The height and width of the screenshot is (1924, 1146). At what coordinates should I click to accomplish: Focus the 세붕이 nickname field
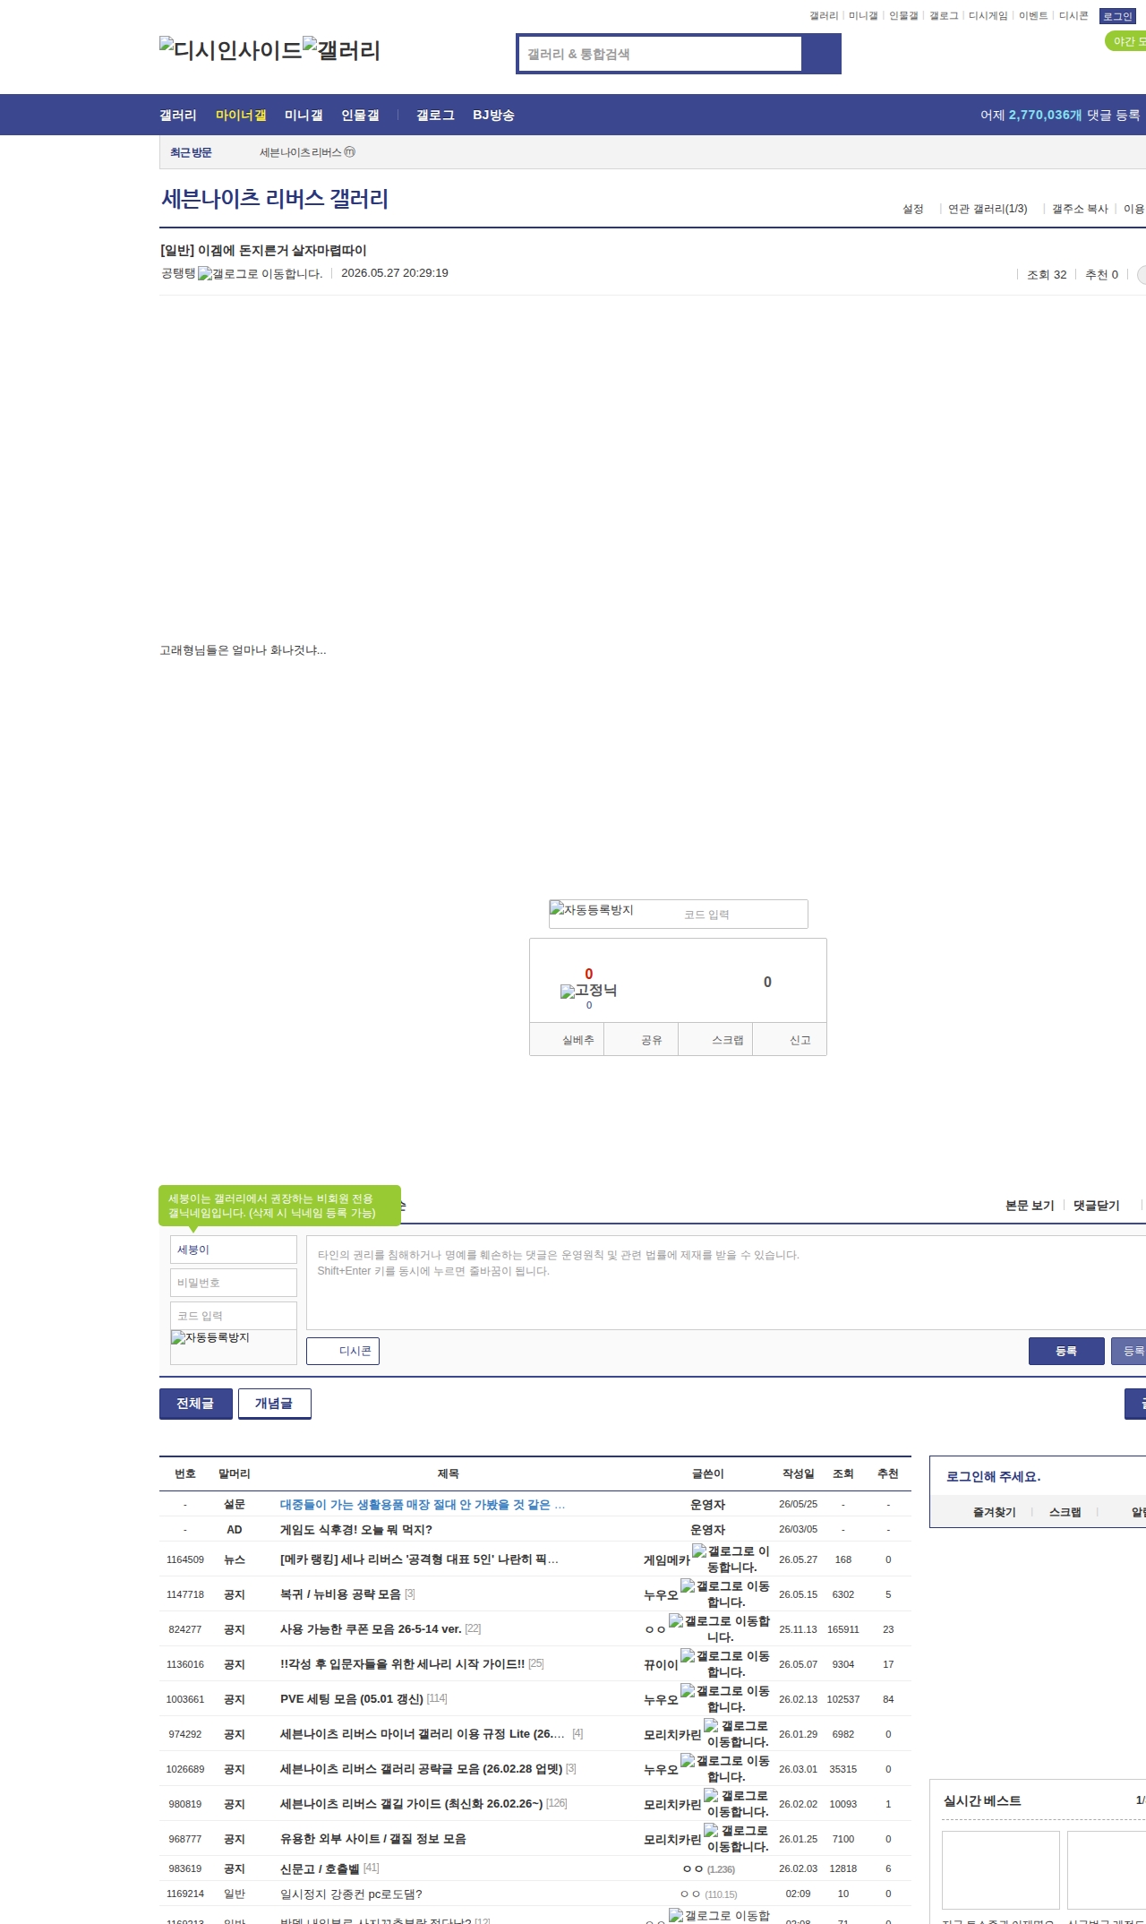(234, 1250)
